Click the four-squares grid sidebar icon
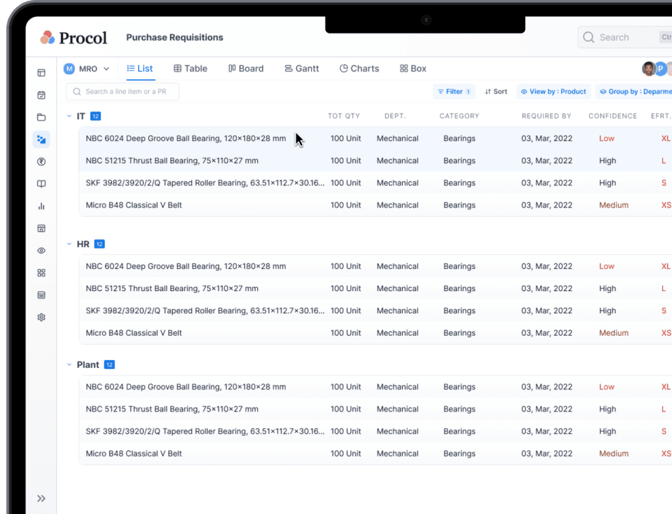 (x=41, y=273)
